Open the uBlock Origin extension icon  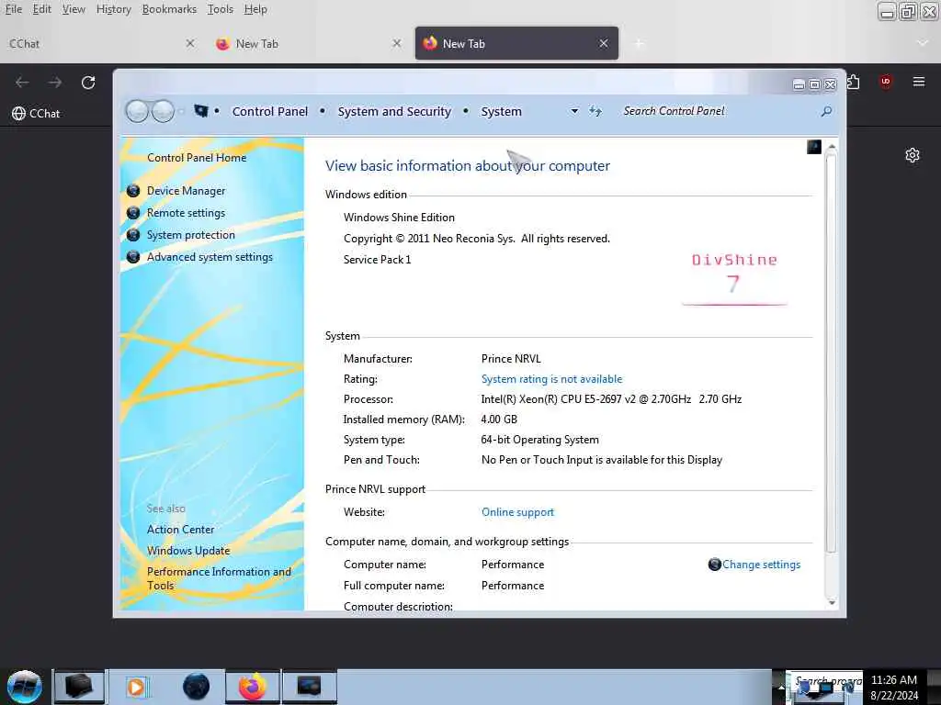[886, 82]
